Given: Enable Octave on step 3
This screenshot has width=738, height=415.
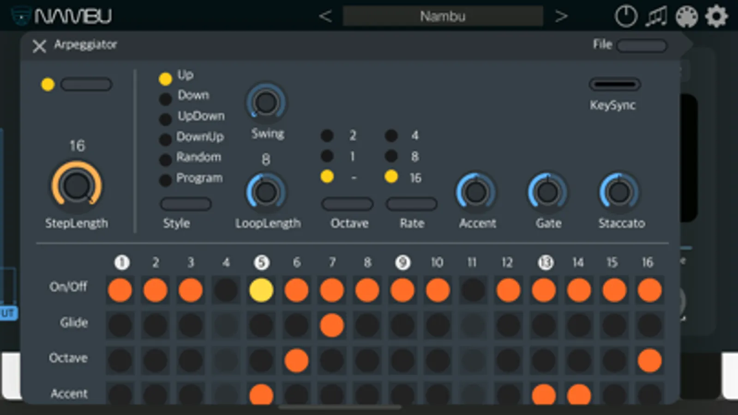Looking at the screenshot, I should (191, 360).
